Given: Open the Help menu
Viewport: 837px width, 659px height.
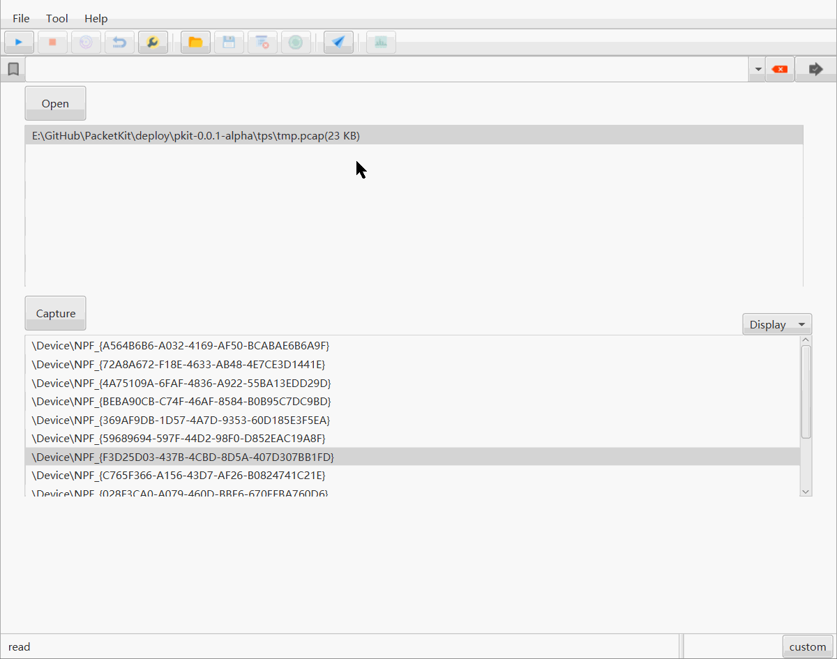Looking at the screenshot, I should pos(96,19).
